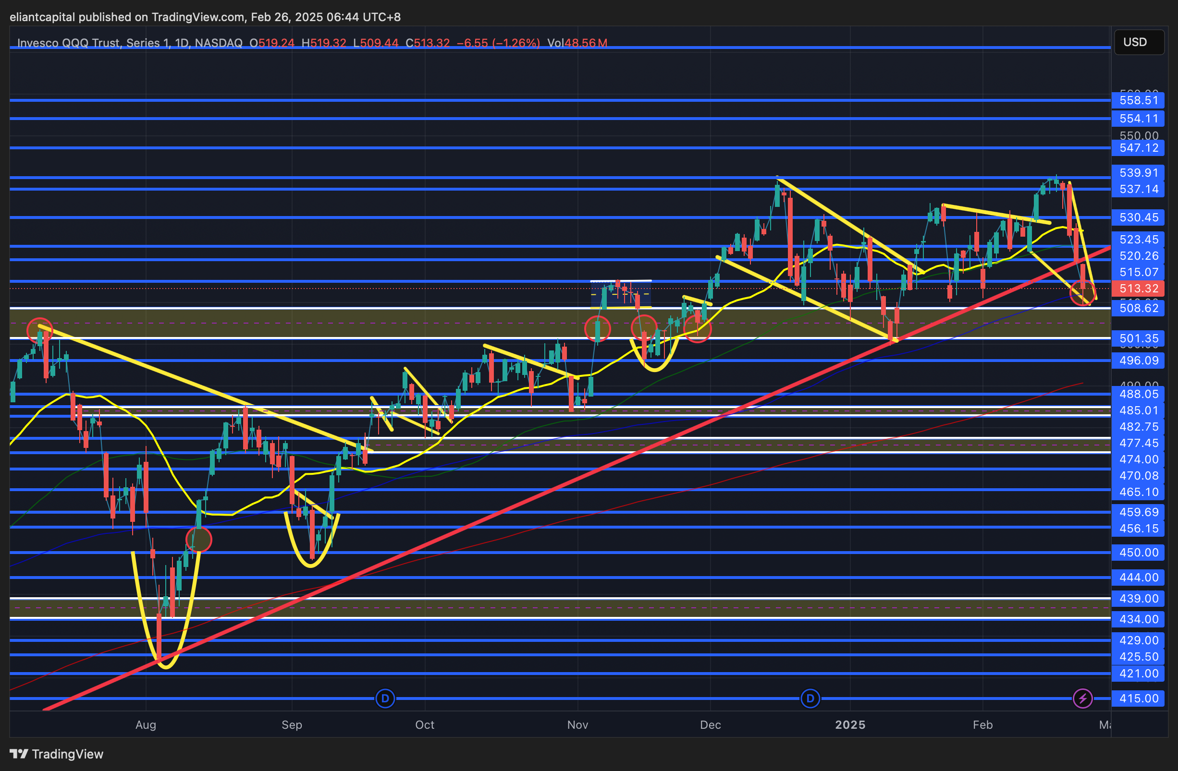Click the TradingView logo at bottom left
This screenshot has height=771, width=1178.
click(x=56, y=754)
